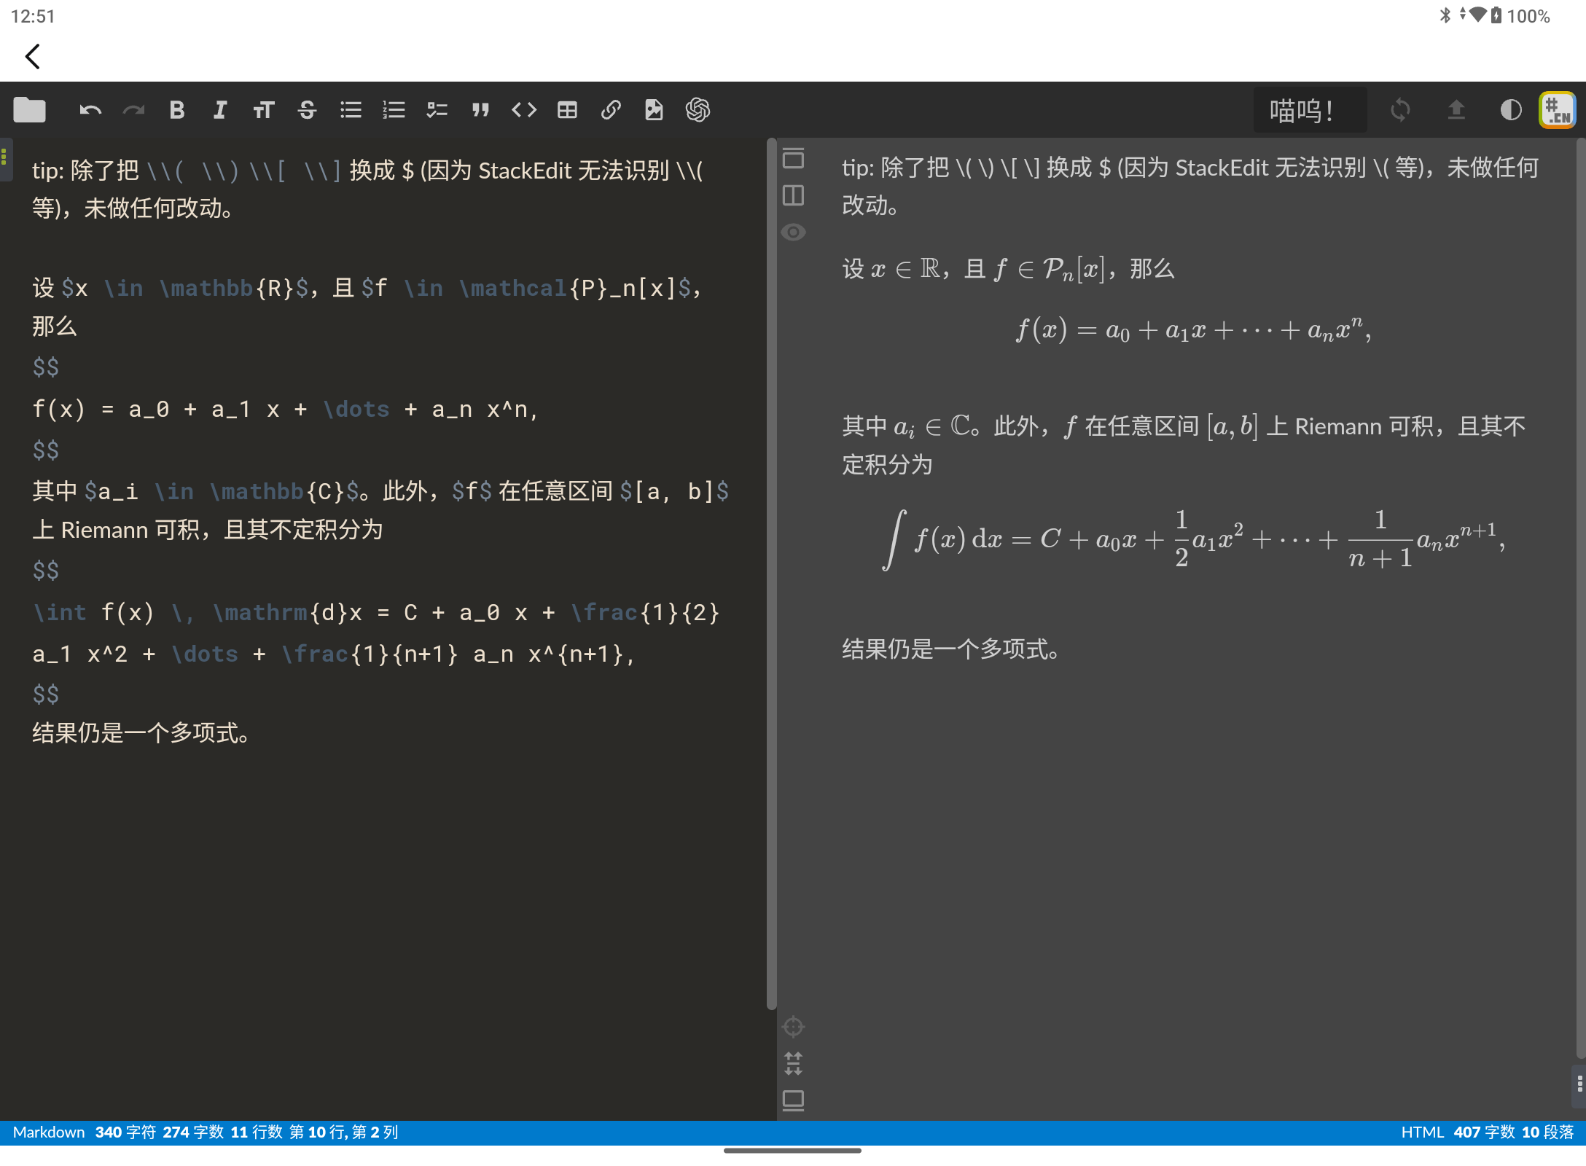This screenshot has height=1166, width=1586.
Task: Publish the document via upload icon
Action: click(x=1456, y=110)
